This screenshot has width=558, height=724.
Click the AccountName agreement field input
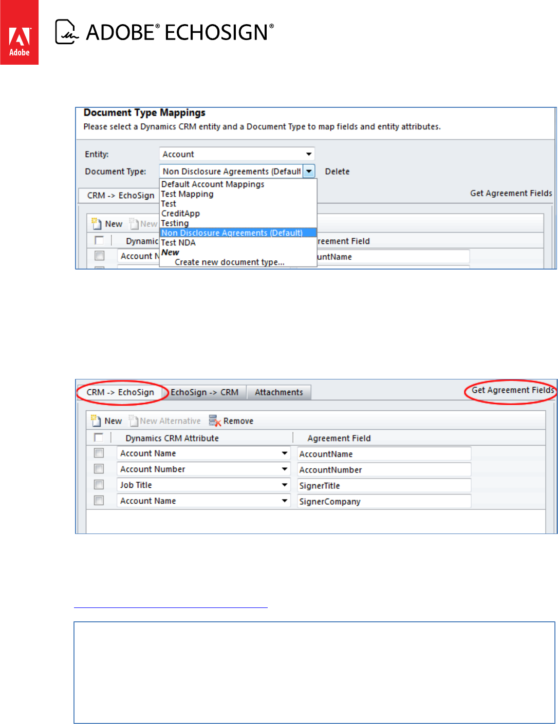click(384, 454)
